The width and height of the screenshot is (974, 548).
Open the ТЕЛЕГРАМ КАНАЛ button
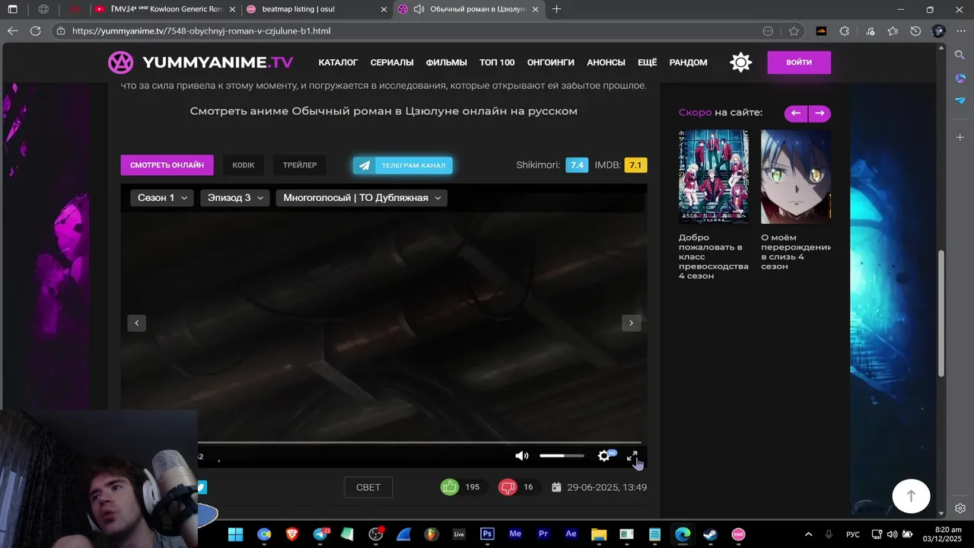click(403, 165)
